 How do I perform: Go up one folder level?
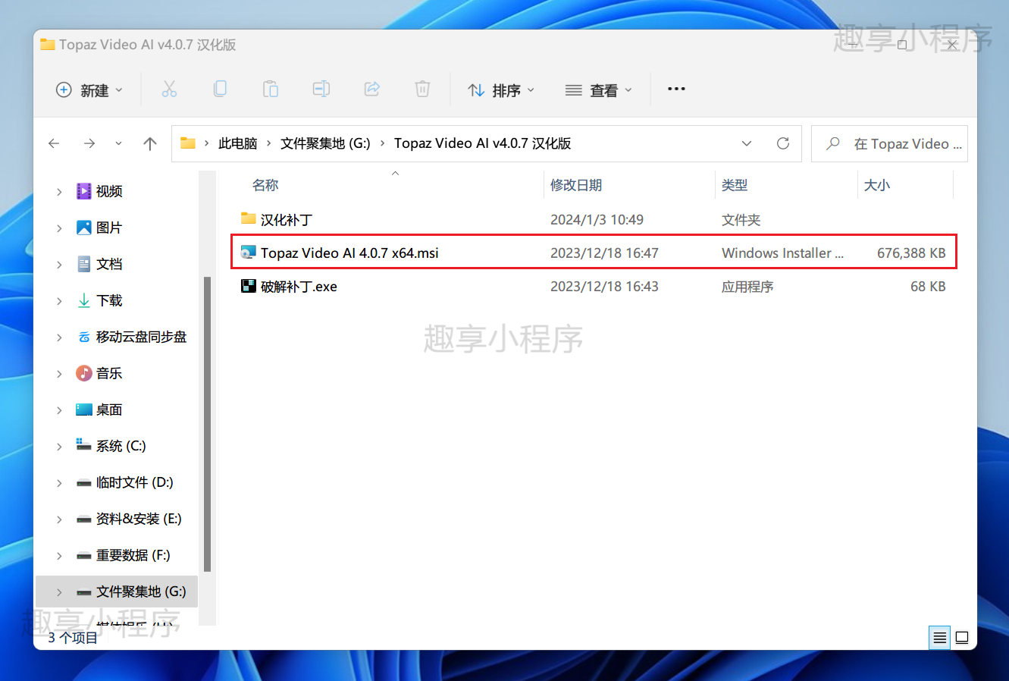(x=150, y=143)
